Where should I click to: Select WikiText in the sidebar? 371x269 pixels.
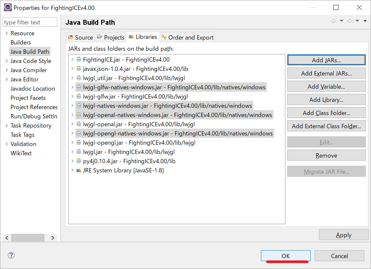pos(21,153)
